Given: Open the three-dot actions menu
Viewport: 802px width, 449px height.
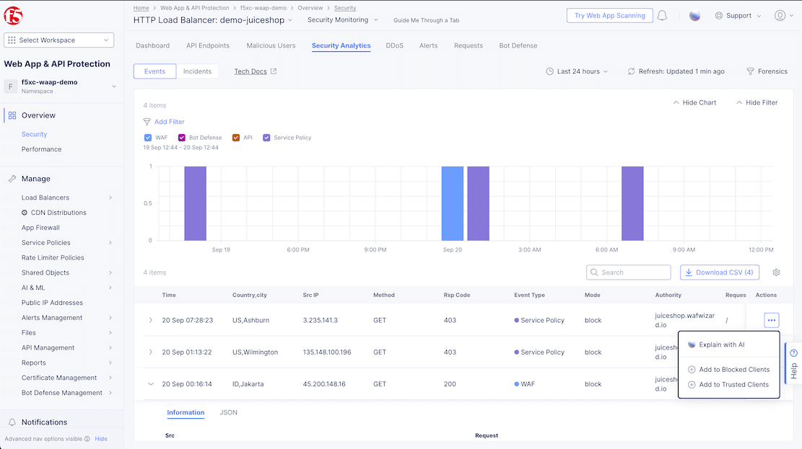Looking at the screenshot, I should [x=771, y=320].
